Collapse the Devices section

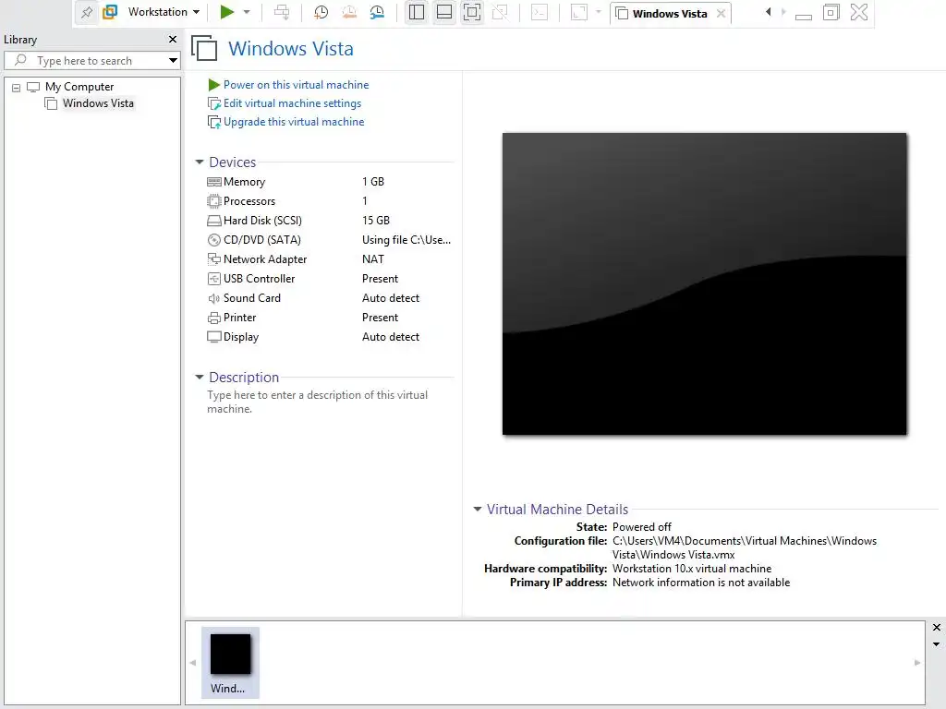point(200,162)
